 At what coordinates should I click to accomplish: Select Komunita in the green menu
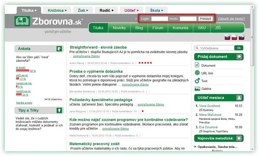coord(180,28)
